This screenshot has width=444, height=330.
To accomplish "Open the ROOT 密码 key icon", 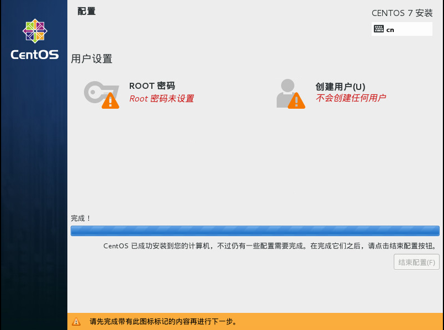I will (x=102, y=94).
